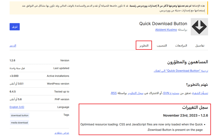Click the blue تنزيل download button

click(14, 27)
